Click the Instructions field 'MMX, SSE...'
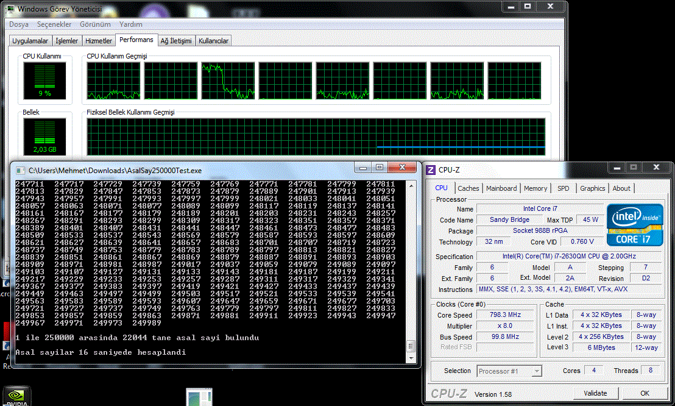The width and height of the screenshot is (675, 406). coord(569,289)
